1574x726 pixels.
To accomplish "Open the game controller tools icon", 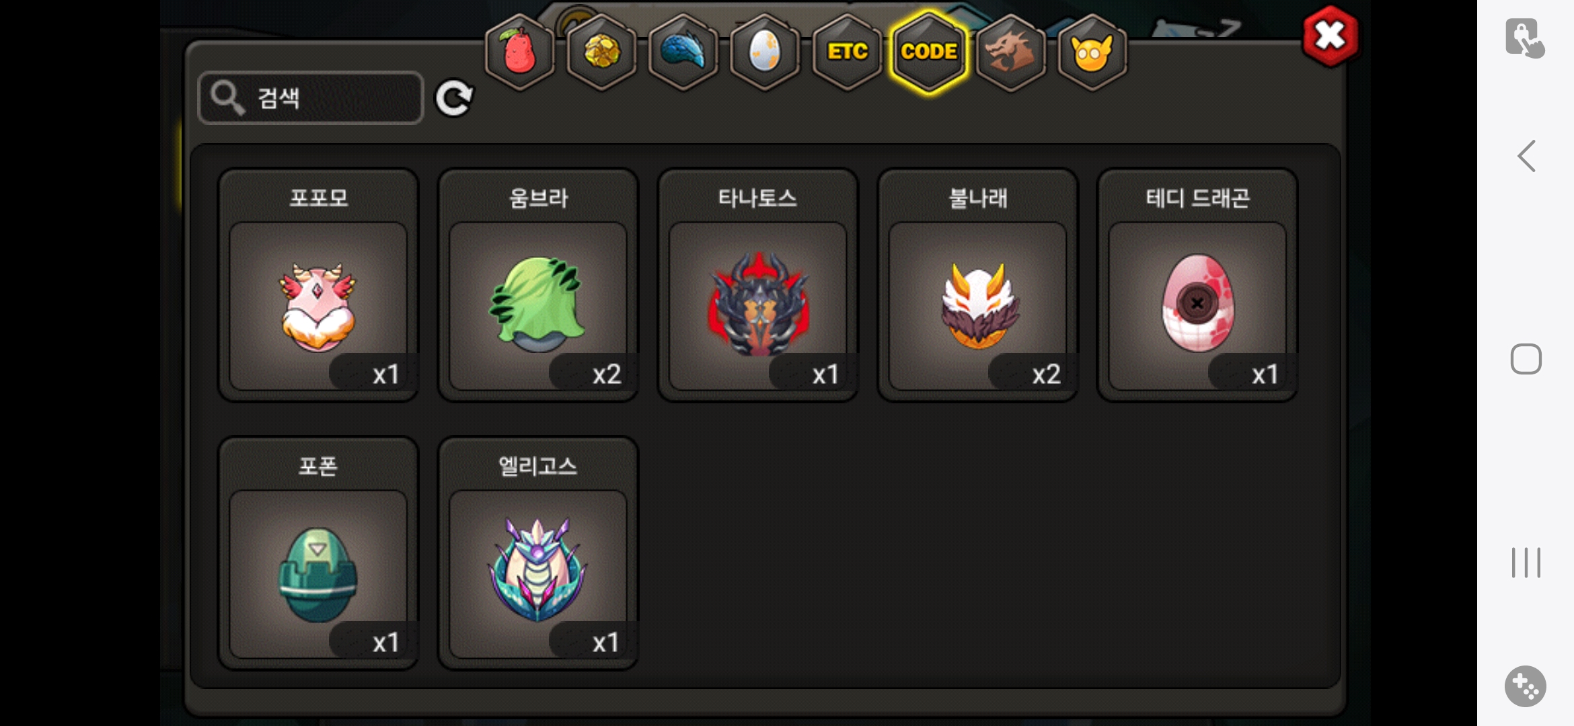I will [x=1525, y=686].
